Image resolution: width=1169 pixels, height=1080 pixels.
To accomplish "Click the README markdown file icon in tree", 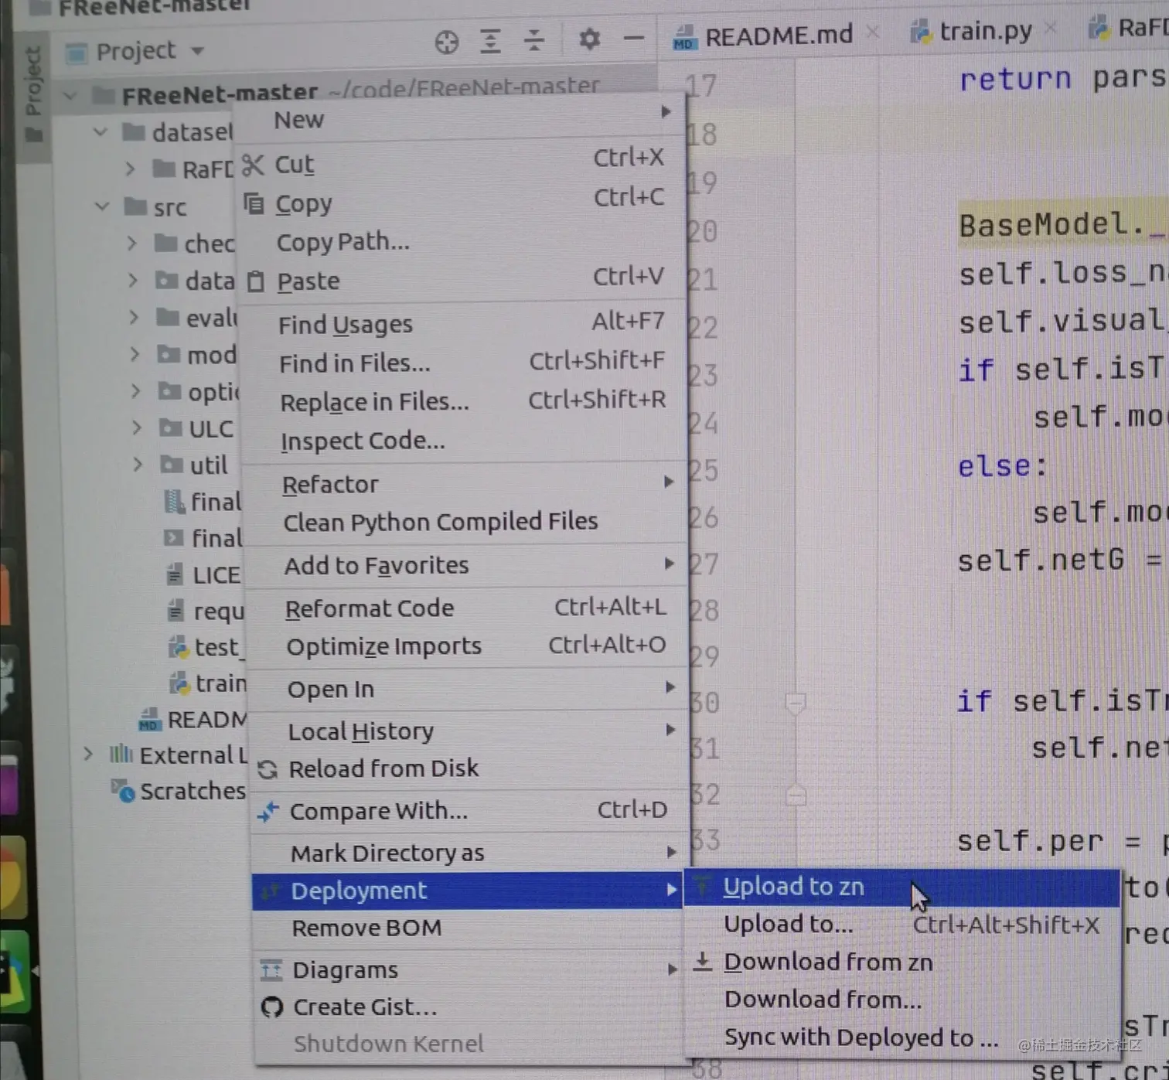I will pos(149,720).
